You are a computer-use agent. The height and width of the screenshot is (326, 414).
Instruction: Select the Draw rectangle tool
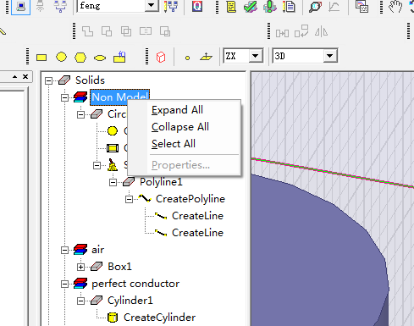coord(41,58)
